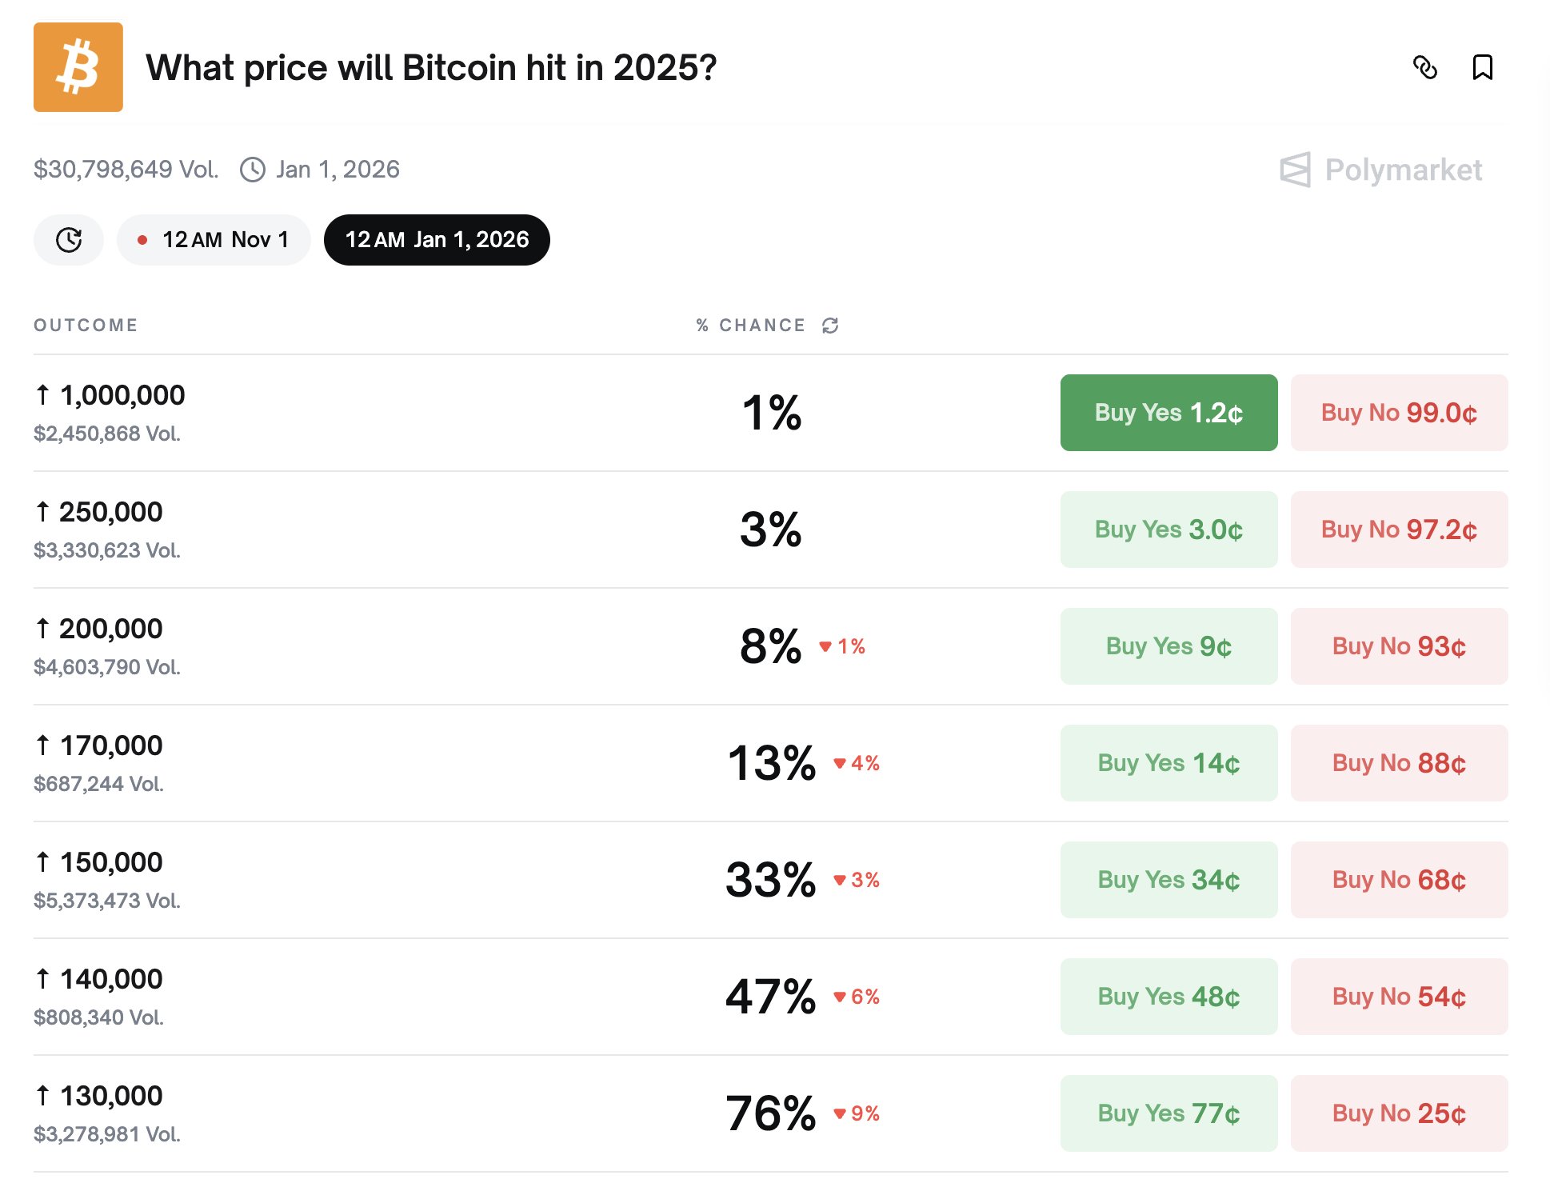Screen dimensions: 1550x1187
Task: Buy Yes at 9¢ on 200,000
Action: (1168, 645)
